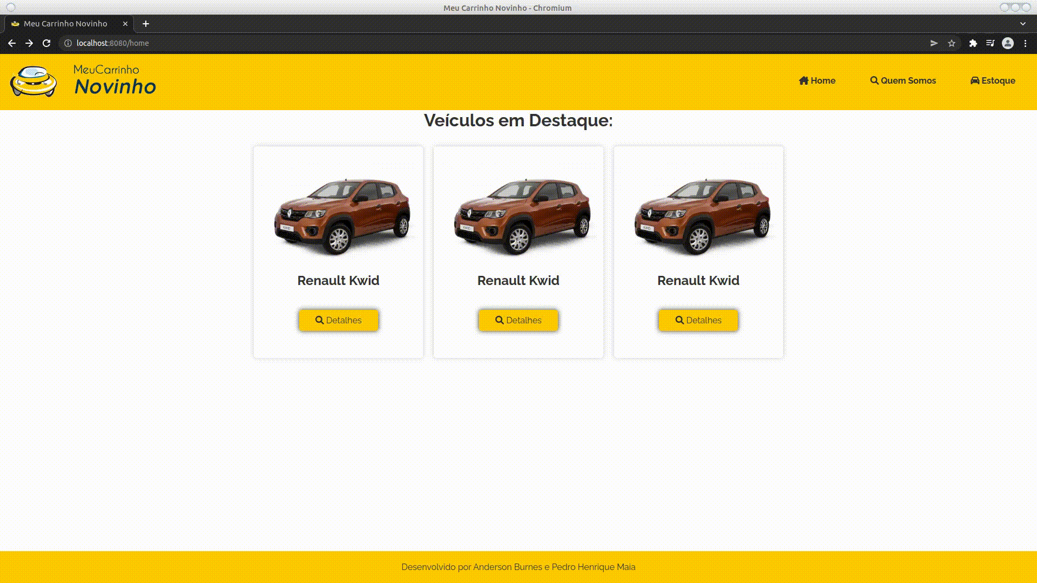Open the Quem Somos menu item
The width and height of the screenshot is (1037, 583).
click(903, 80)
